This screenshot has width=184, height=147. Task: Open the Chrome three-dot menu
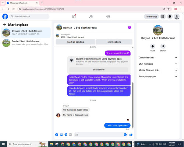coord(181,9)
